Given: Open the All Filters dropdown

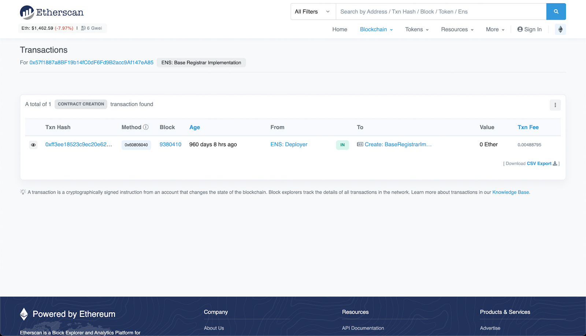Looking at the screenshot, I should click(313, 12).
